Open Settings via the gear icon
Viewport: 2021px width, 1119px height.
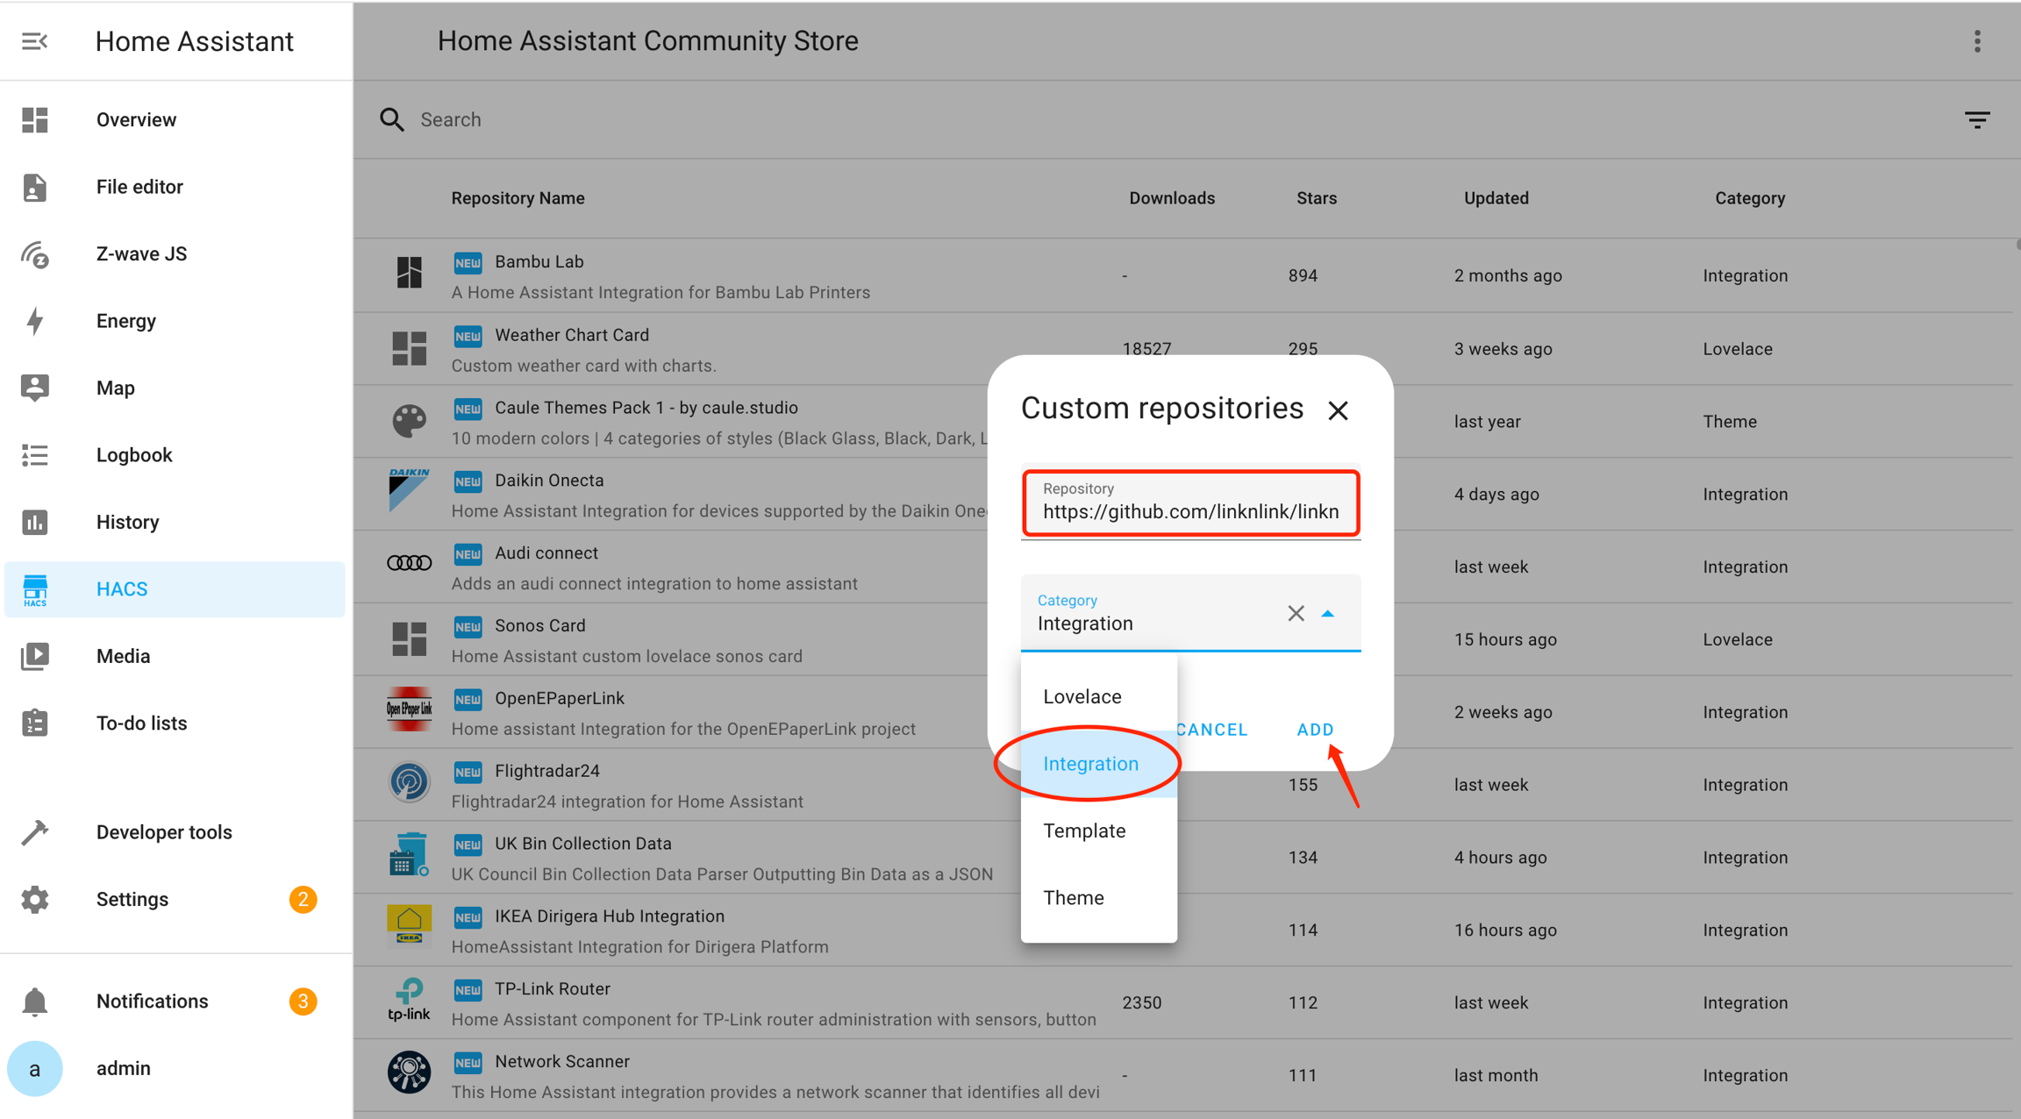click(x=34, y=900)
